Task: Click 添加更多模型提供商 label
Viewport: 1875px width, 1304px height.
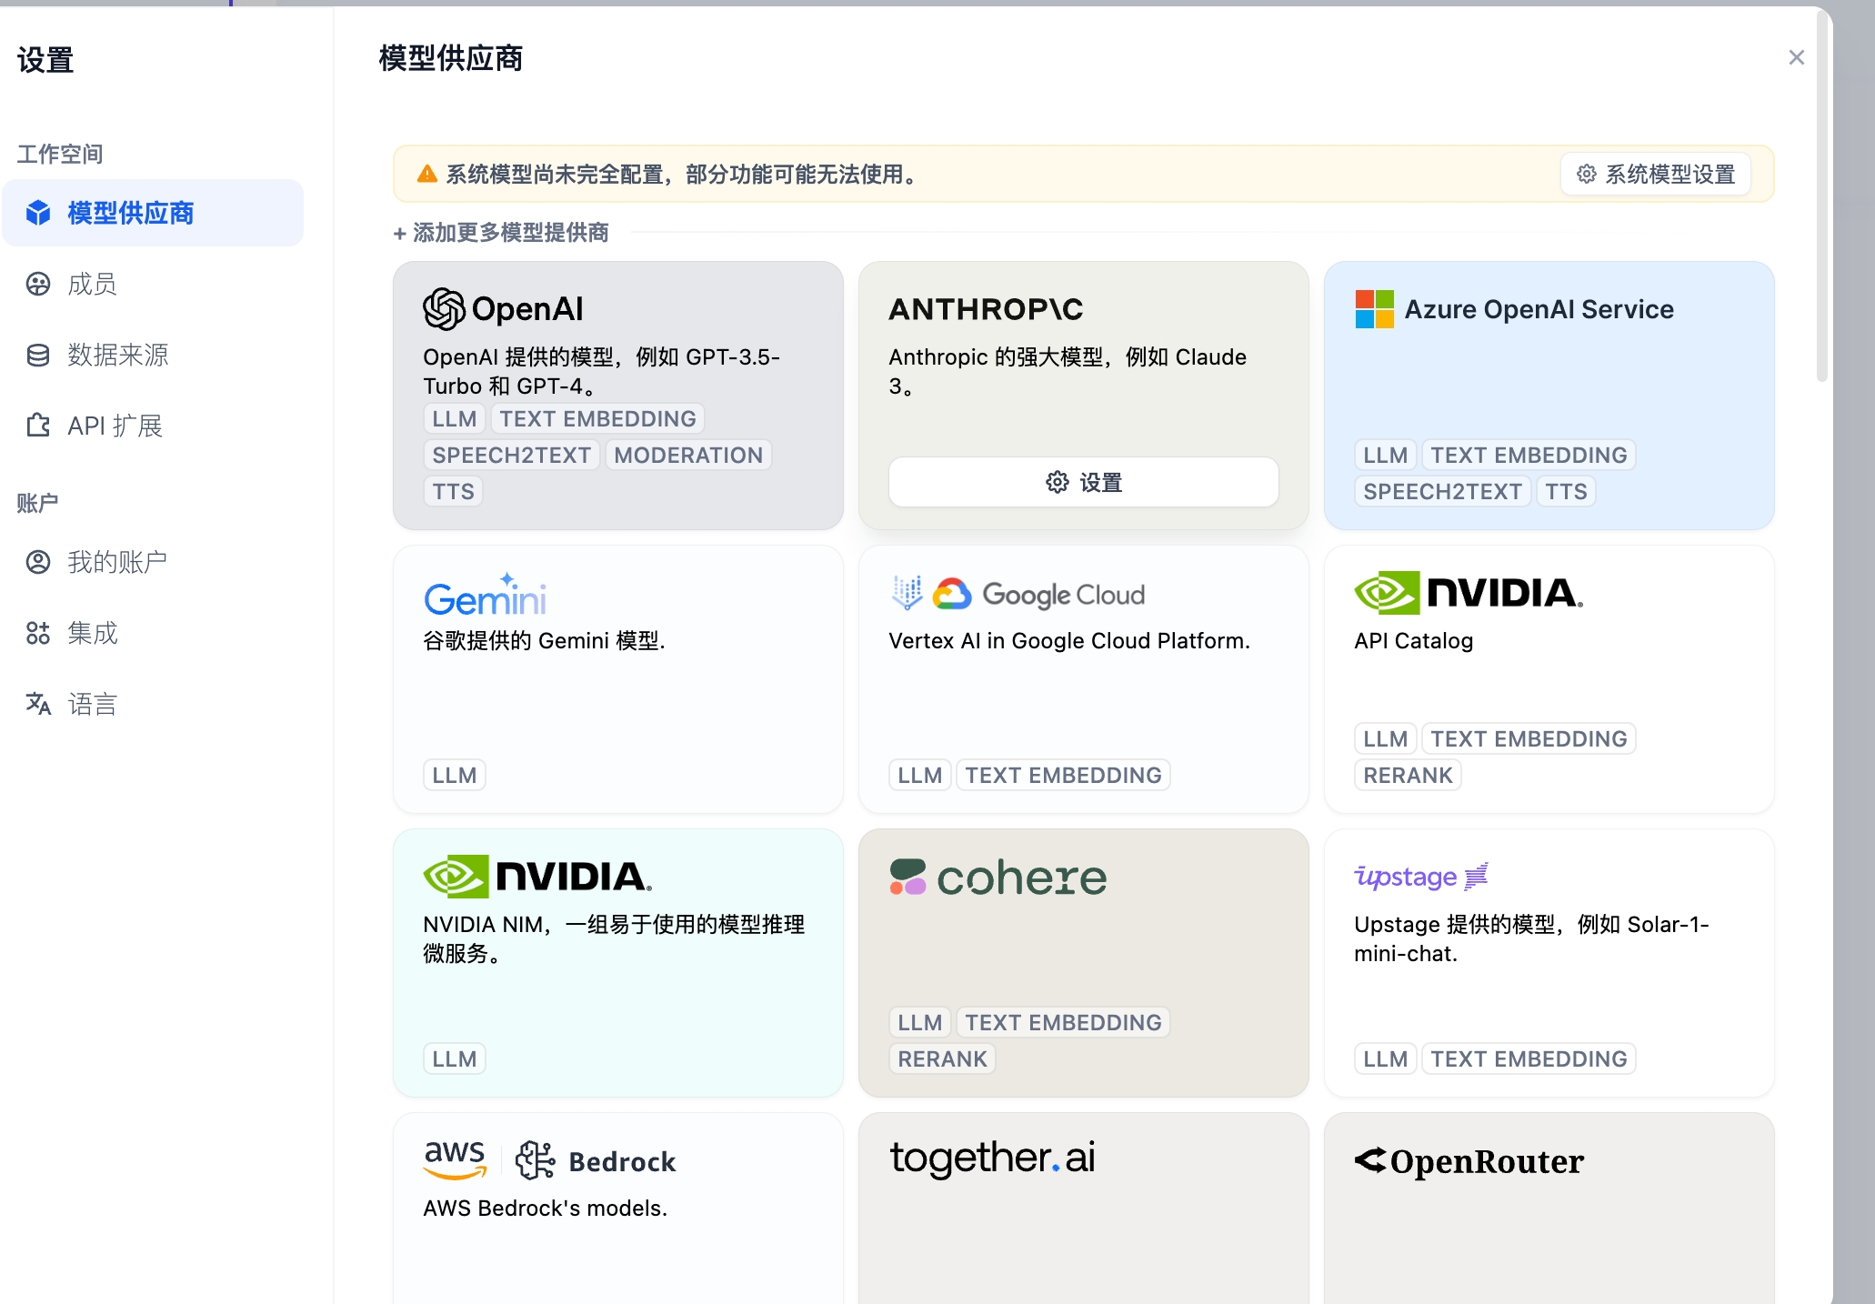Action: tap(501, 233)
